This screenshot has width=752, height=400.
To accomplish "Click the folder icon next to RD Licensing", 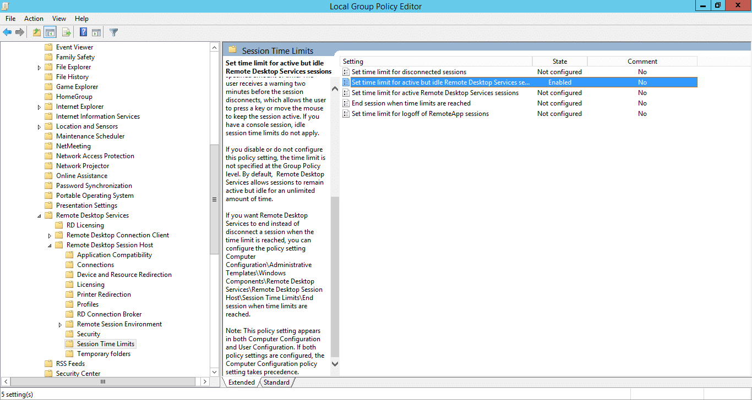I will click(59, 225).
